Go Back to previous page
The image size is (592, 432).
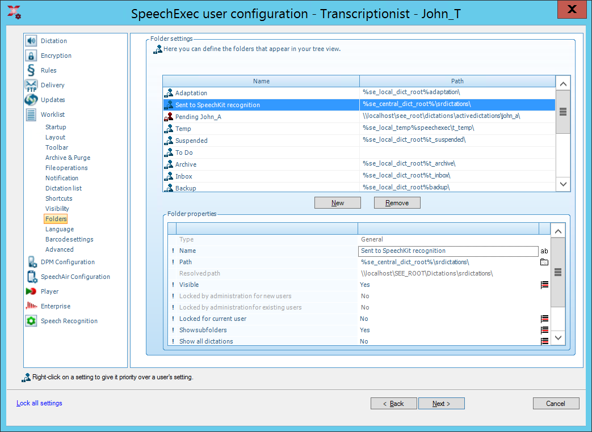point(393,403)
